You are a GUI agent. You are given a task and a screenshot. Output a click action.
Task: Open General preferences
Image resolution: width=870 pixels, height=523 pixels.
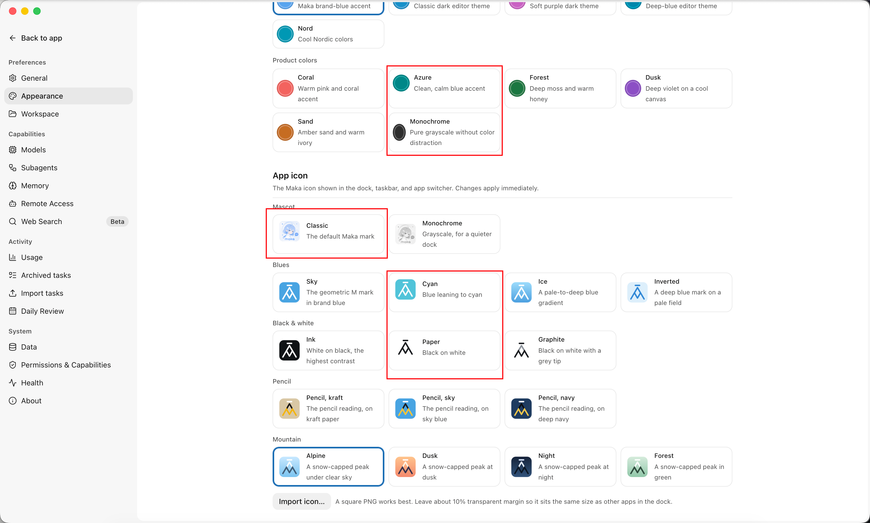pos(68,78)
